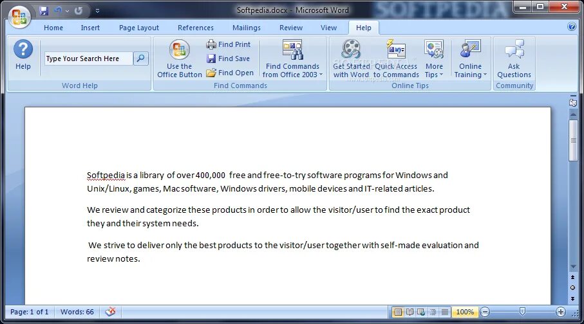
Task: Open the Page Layout tab
Action: (139, 28)
